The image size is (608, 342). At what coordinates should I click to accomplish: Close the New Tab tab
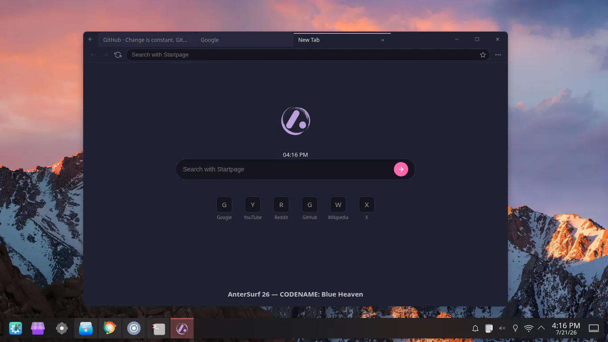tap(383, 40)
